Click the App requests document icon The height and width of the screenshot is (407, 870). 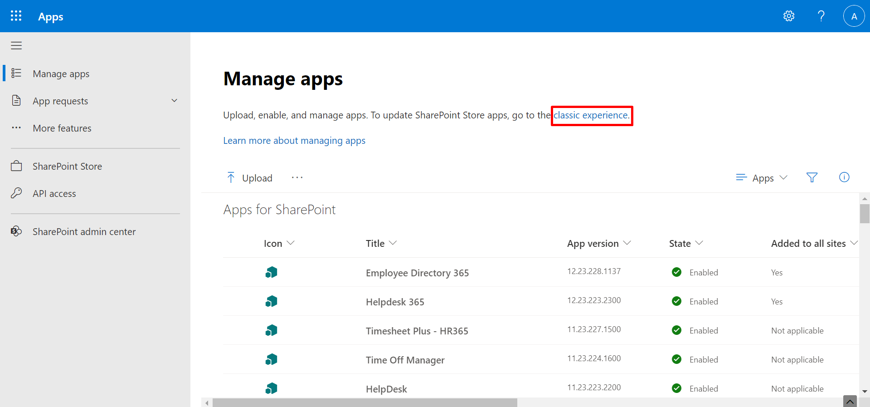point(16,100)
